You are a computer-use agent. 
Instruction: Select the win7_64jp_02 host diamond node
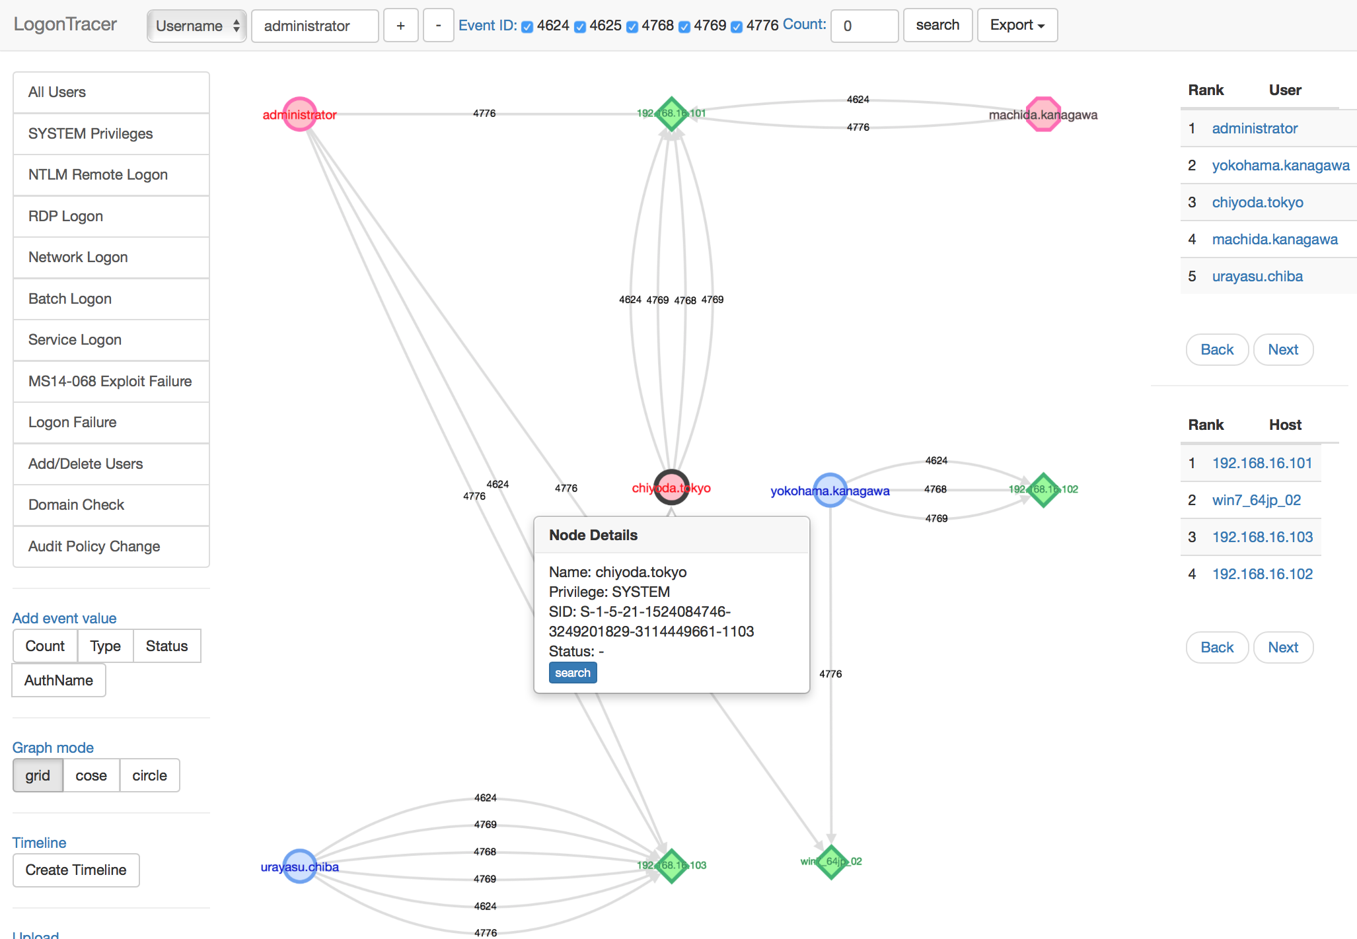(831, 861)
